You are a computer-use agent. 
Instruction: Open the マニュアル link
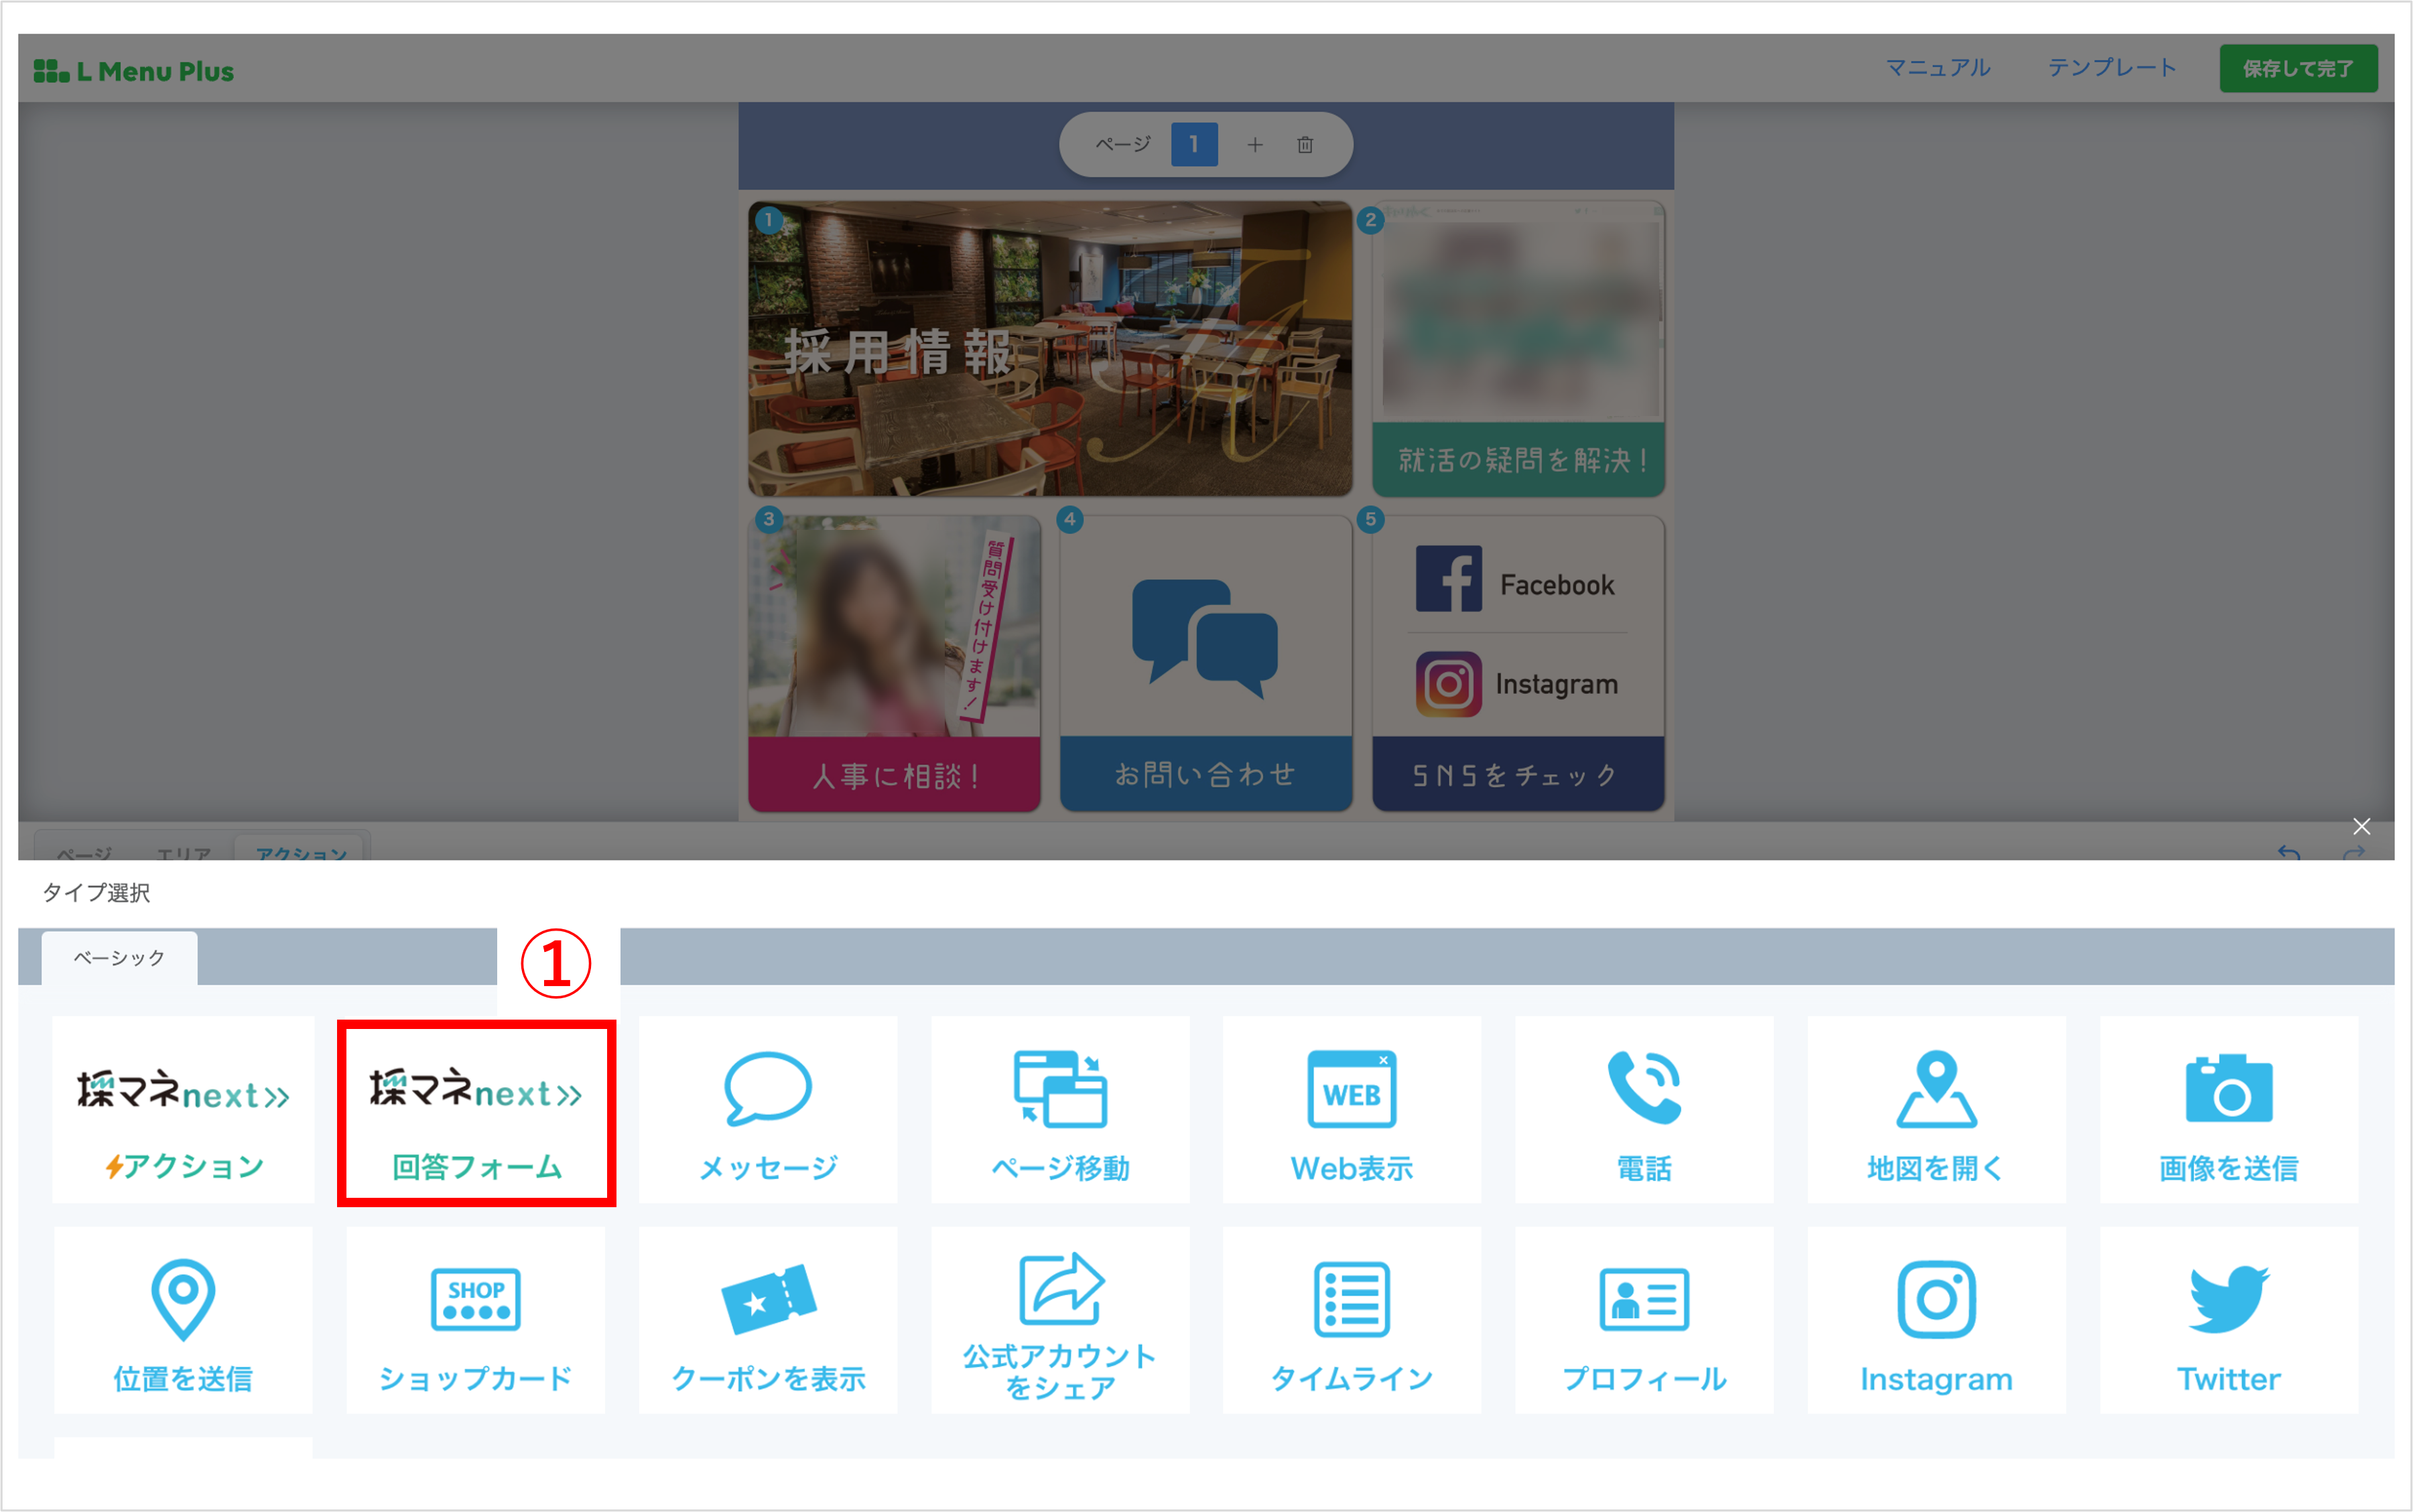coord(1938,68)
